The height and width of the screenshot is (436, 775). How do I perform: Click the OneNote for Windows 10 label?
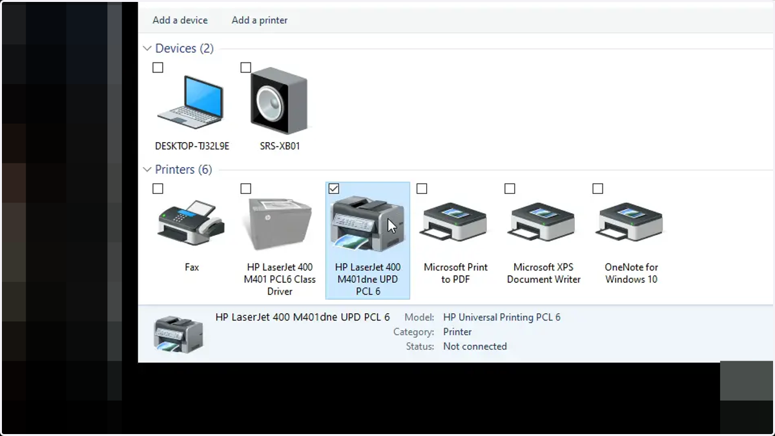(632, 273)
